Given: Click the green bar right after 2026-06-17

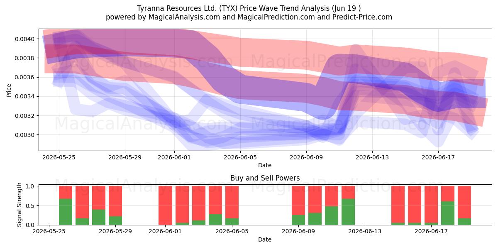Looking at the screenshot, I should pyautogui.click(x=447, y=213).
